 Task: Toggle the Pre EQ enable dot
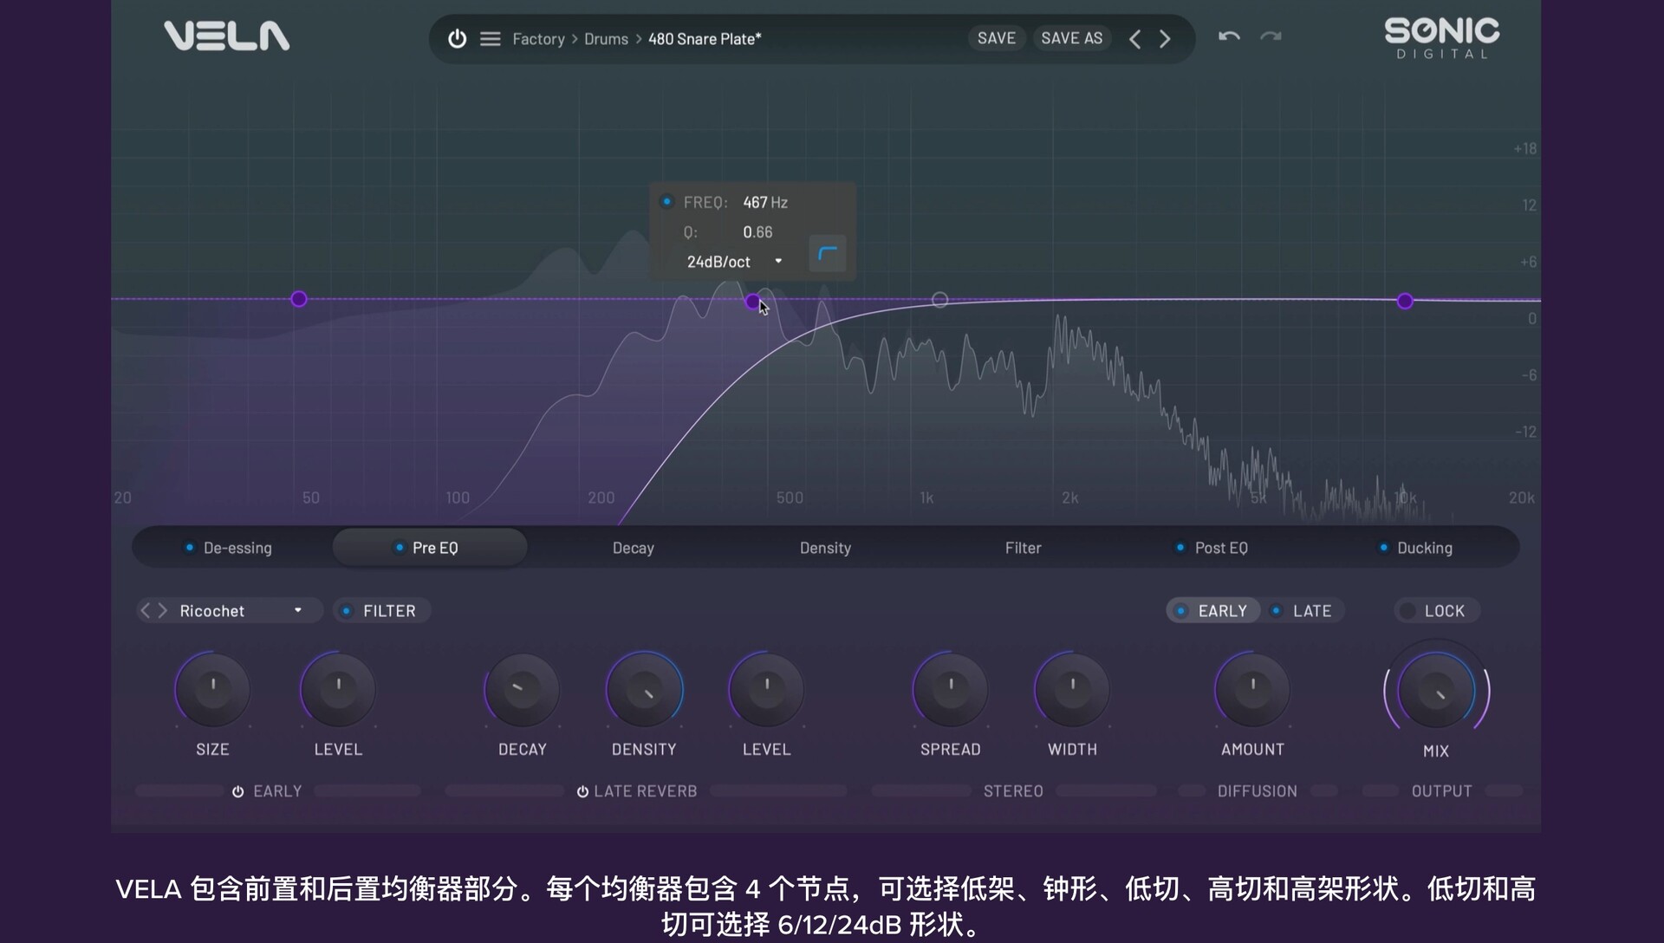pyautogui.click(x=399, y=547)
